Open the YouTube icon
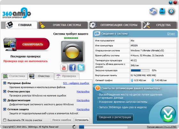This screenshot has height=129, width=179. pyautogui.click(x=64, y=68)
